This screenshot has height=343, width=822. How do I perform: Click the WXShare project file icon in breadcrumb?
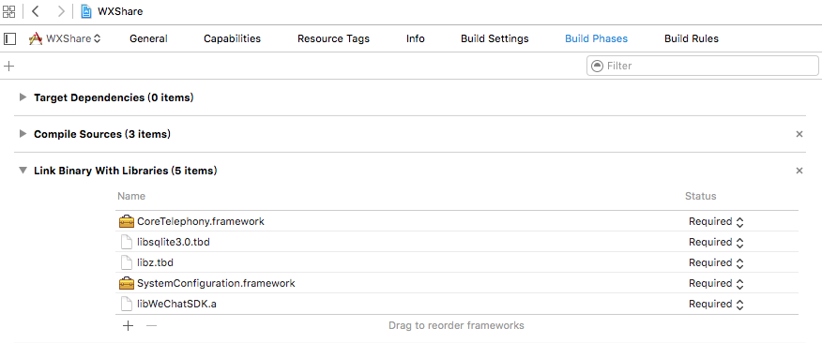point(86,11)
